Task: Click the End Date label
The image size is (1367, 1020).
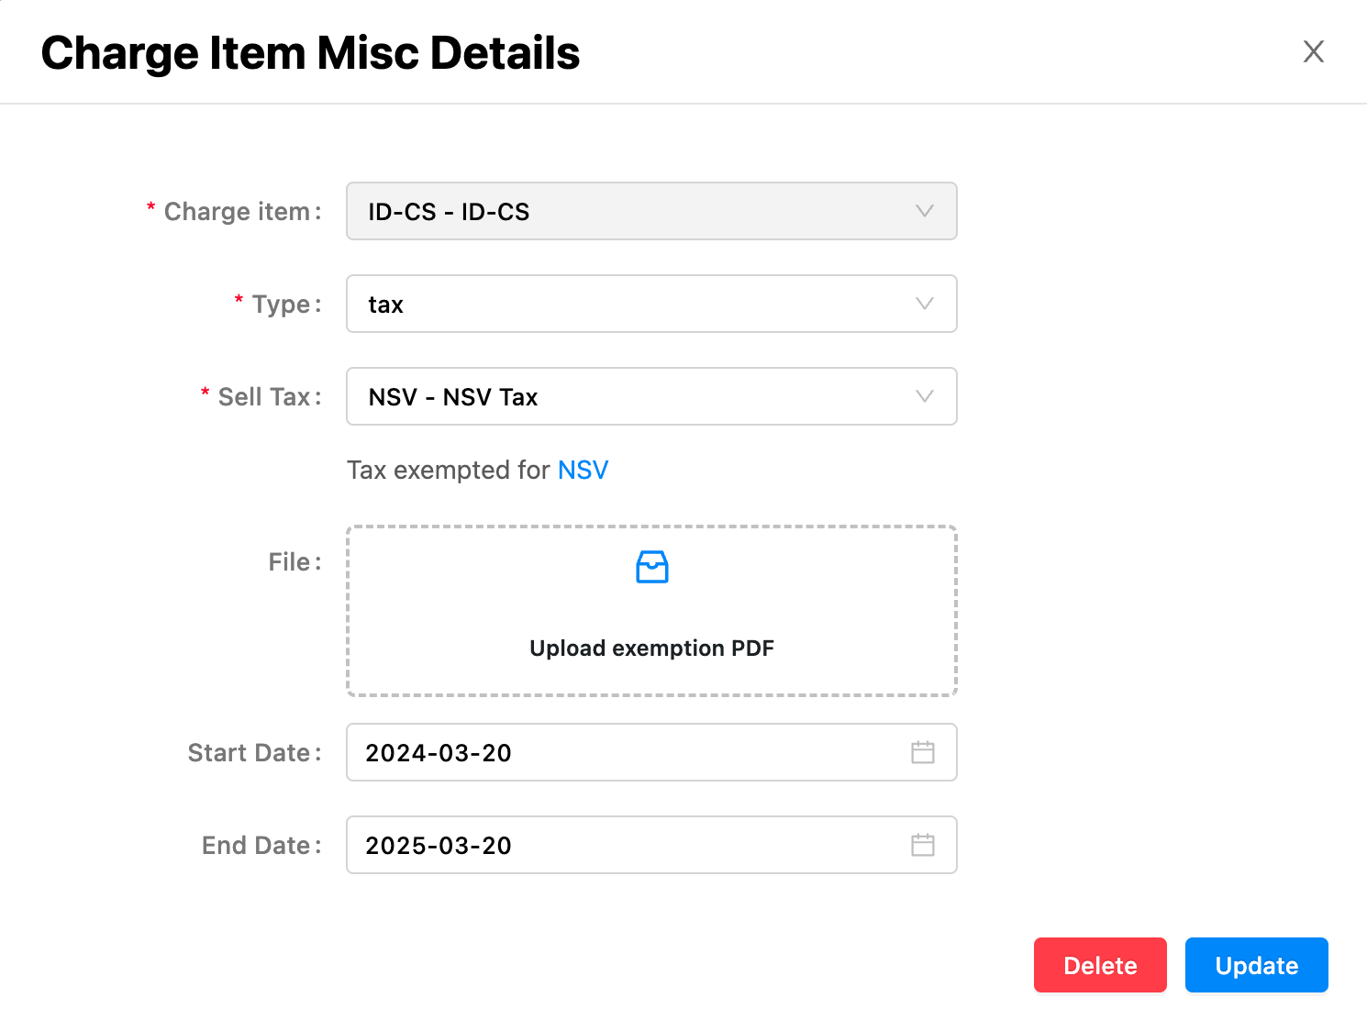Action: (x=257, y=845)
